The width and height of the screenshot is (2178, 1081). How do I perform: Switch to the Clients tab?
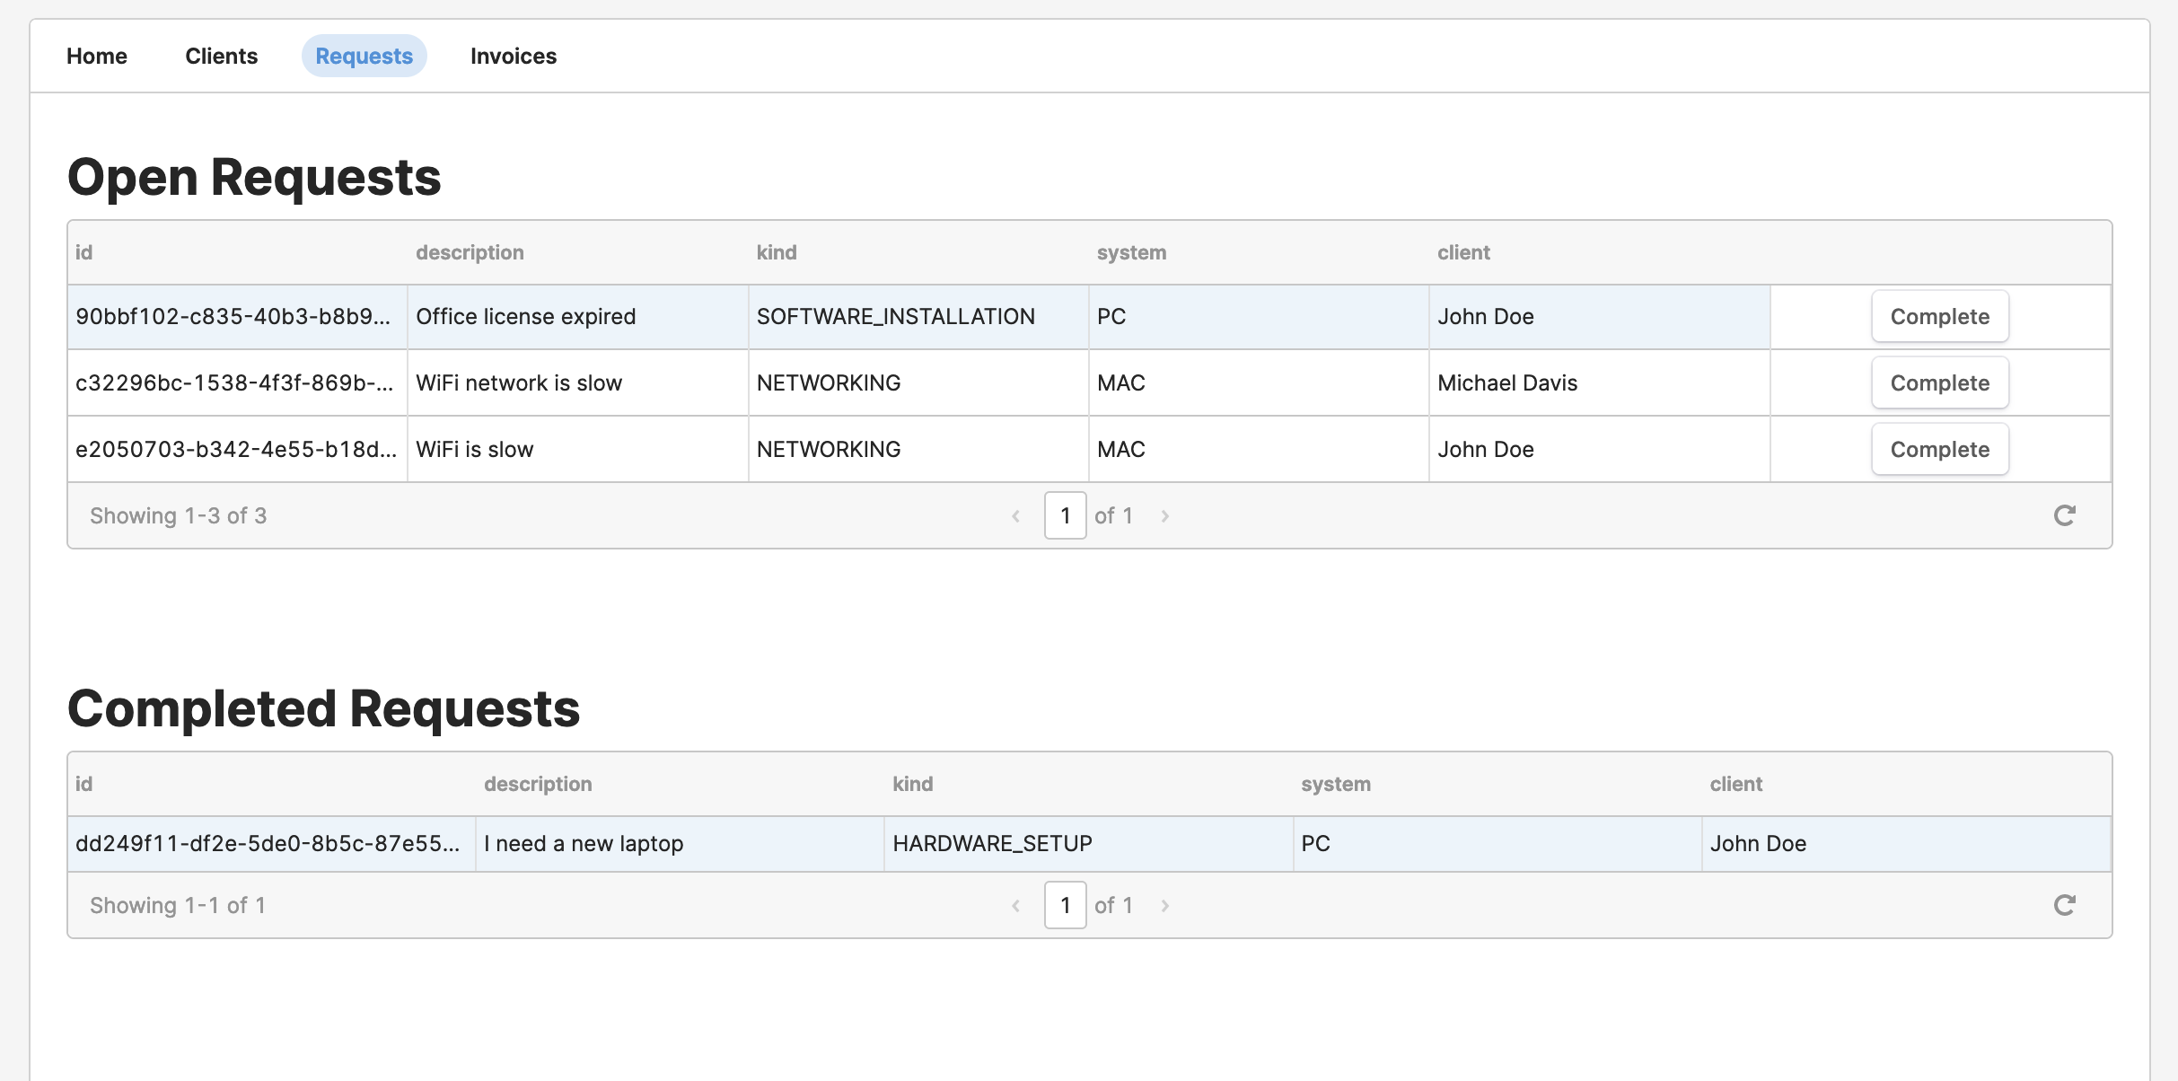(x=221, y=56)
